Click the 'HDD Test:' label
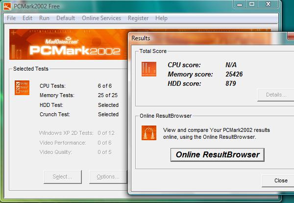The height and width of the screenshot is (203, 294). (x=51, y=105)
